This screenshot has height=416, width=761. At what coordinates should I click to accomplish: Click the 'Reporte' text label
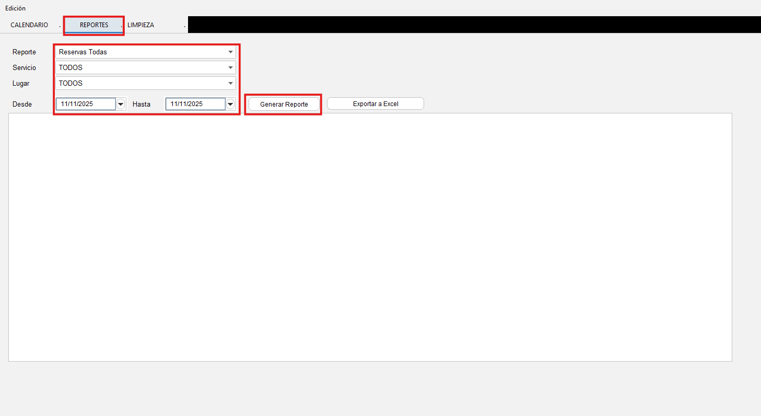[24, 52]
